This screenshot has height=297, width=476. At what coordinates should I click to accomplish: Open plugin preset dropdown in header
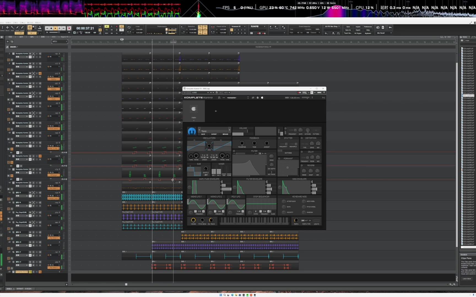(200, 92)
